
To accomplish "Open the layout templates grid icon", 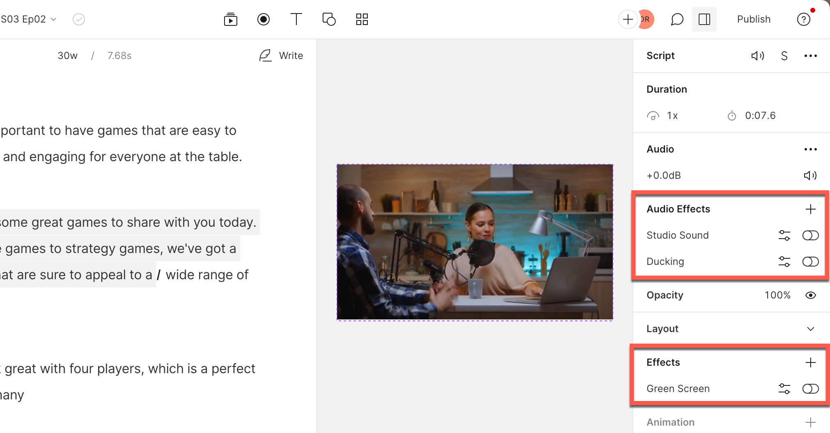I will [x=362, y=19].
